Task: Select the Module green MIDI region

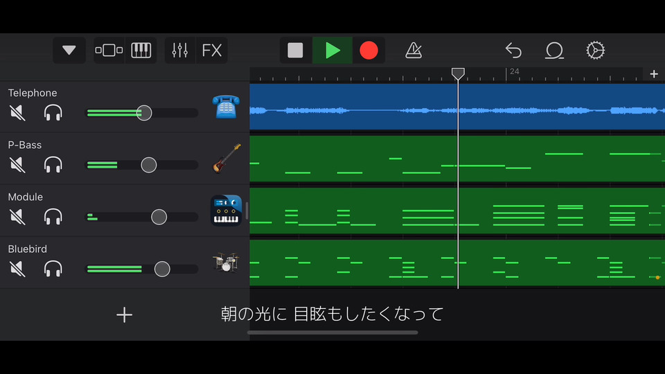Action: pyautogui.click(x=457, y=211)
